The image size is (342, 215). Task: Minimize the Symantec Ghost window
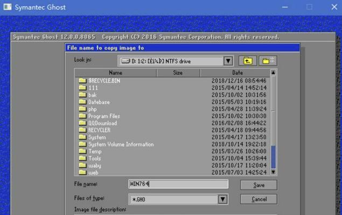tap(284, 7)
